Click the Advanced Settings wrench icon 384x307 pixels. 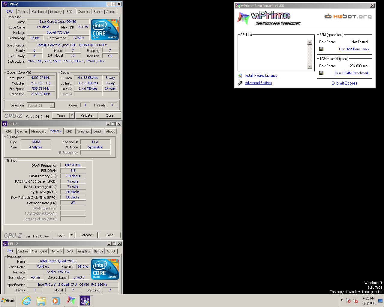point(240,83)
